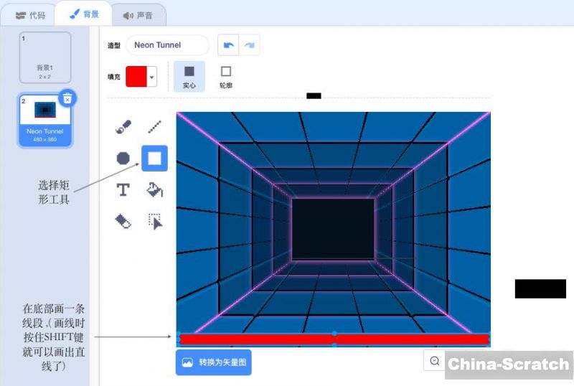Switch to the 代码 (Code) tab

[30, 14]
